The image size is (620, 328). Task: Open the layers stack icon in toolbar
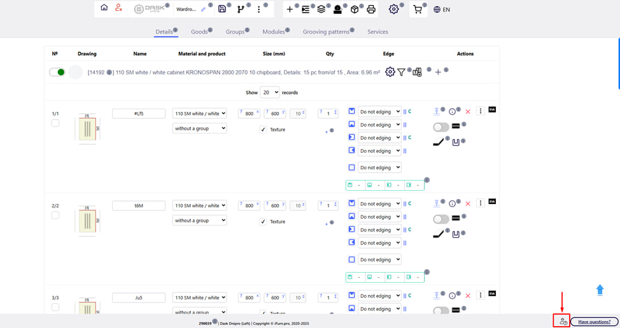pyautogui.click(x=321, y=10)
